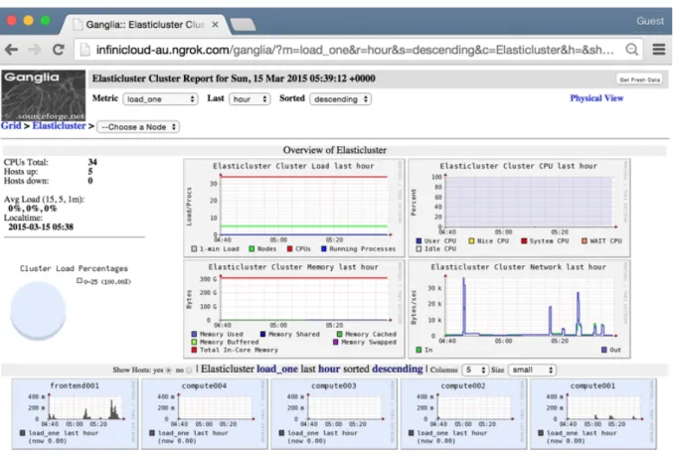Click the Nice CPU legend swatch
Viewport: 673px width, 456px height.
[471, 241]
